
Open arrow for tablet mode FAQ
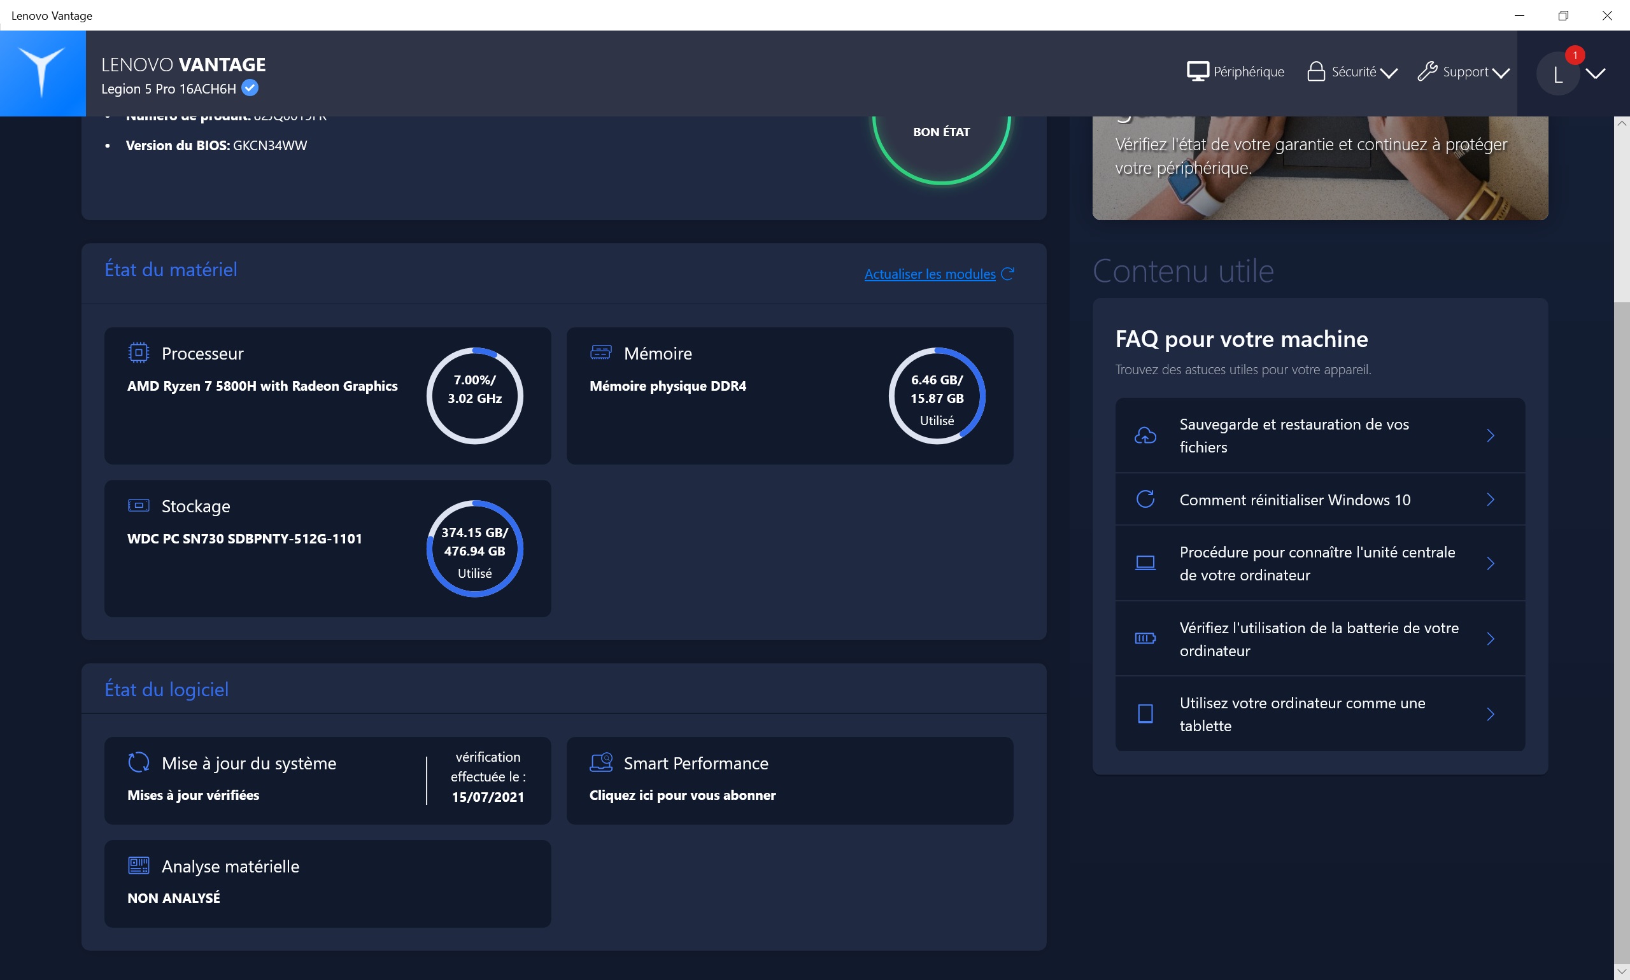pyautogui.click(x=1490, y=714)
